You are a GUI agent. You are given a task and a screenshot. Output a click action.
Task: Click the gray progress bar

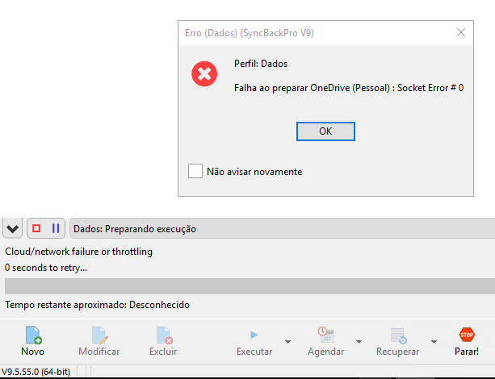coord(250,286)
